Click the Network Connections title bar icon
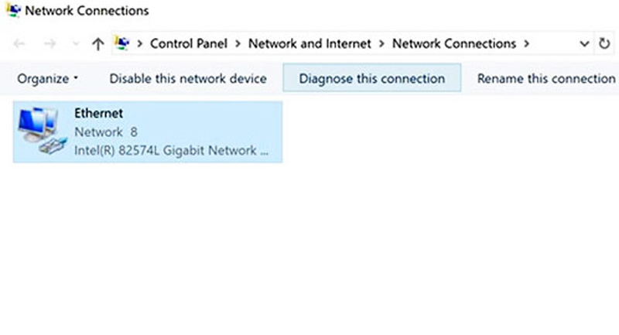Image resolution: width=619 pixels, height=335 pixels. (13, 10)
